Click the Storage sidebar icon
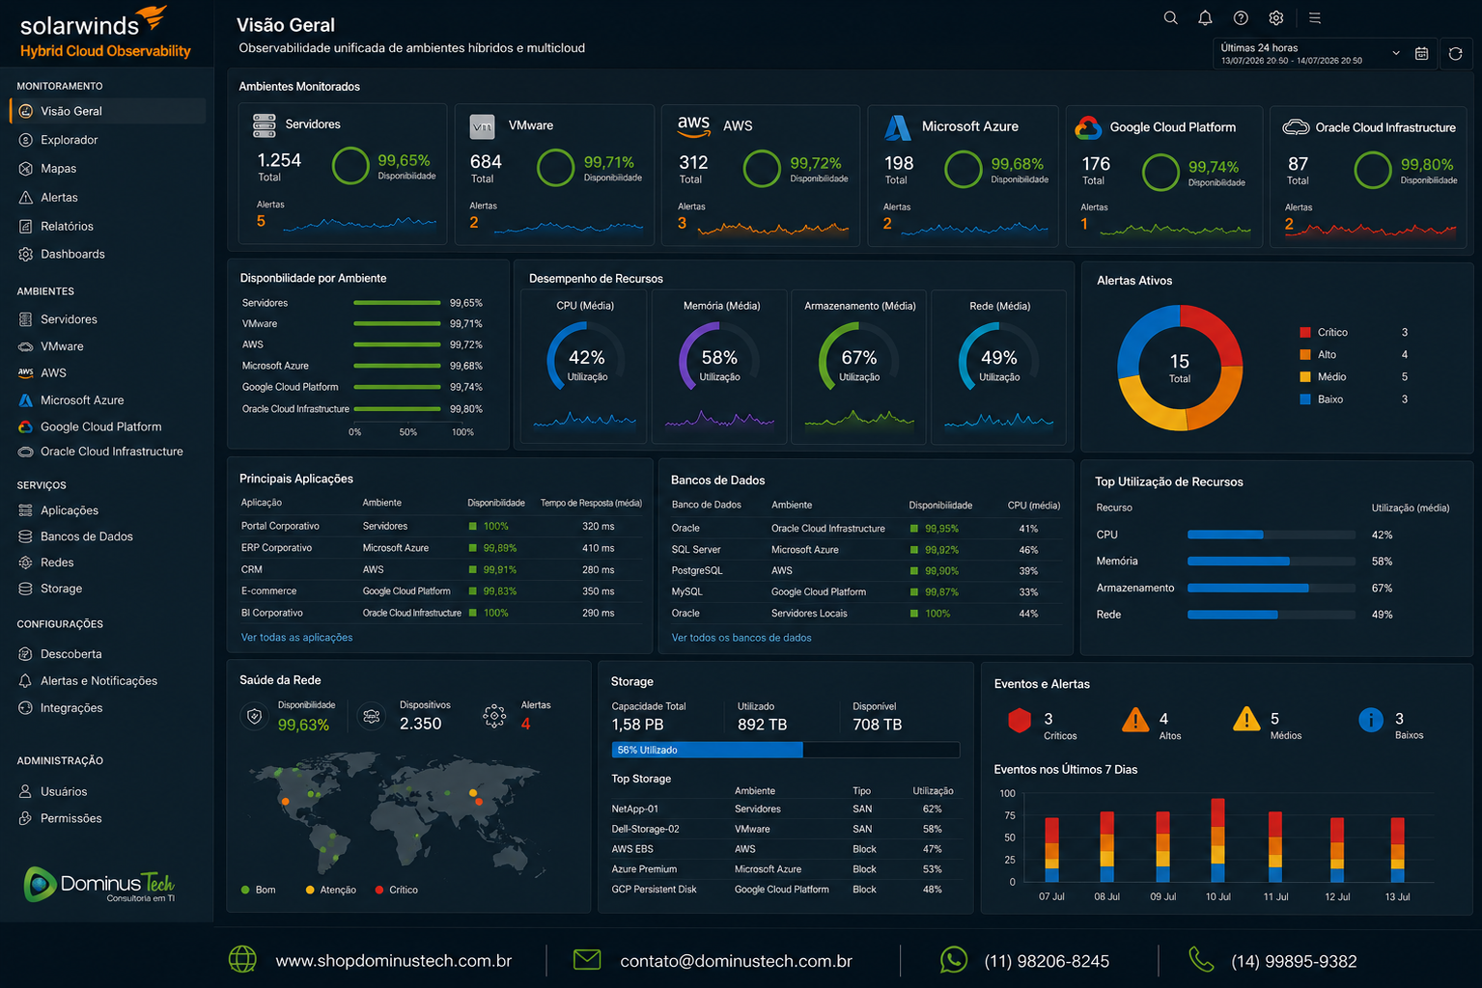This screenshot has width=1482, height=988. tap(26, 589)
